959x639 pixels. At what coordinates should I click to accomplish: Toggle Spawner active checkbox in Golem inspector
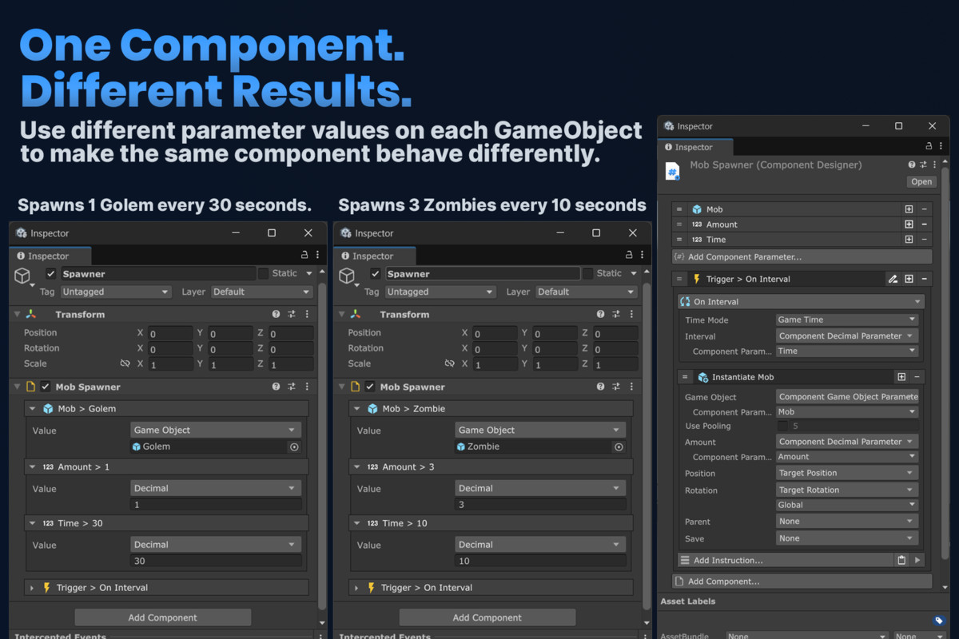[51, 274]
